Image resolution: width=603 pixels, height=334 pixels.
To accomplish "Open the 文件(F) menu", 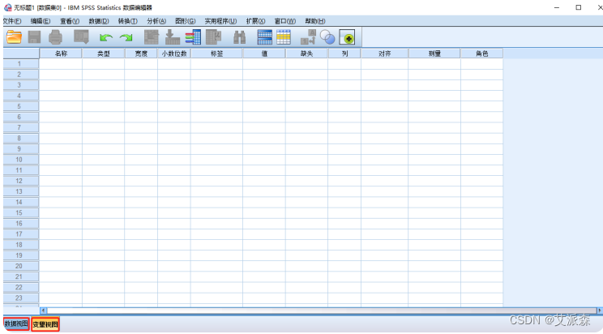I will [x=12, y=21].
